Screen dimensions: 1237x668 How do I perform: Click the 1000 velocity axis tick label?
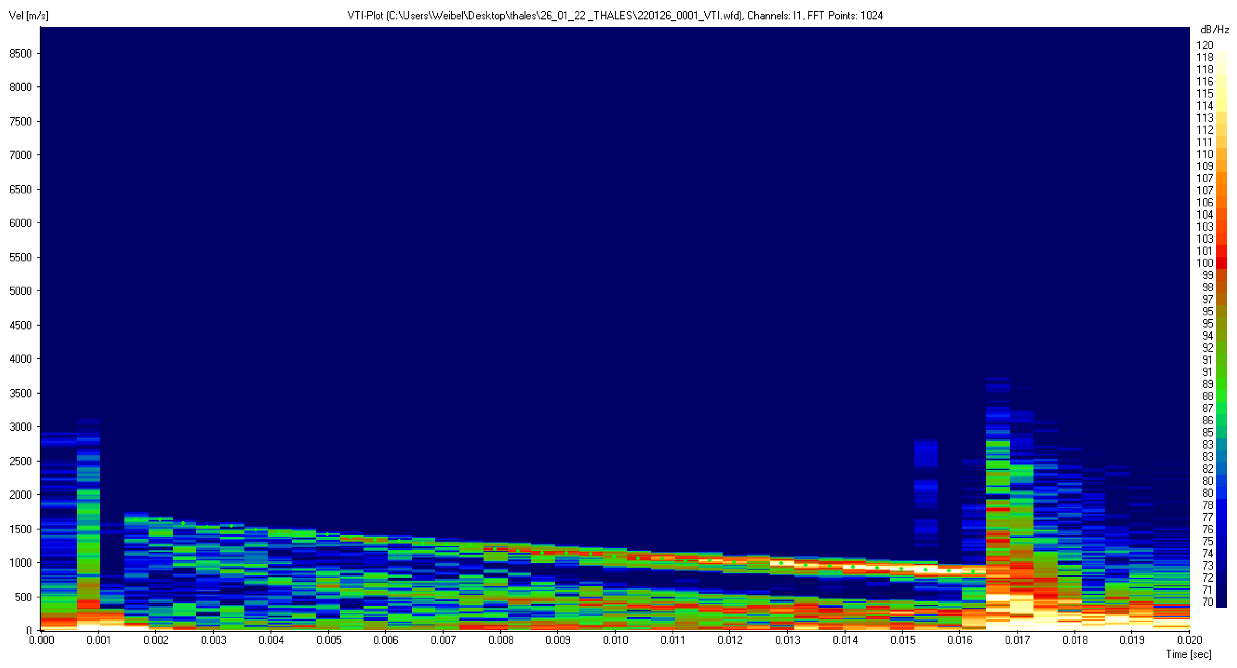[21, 563]
